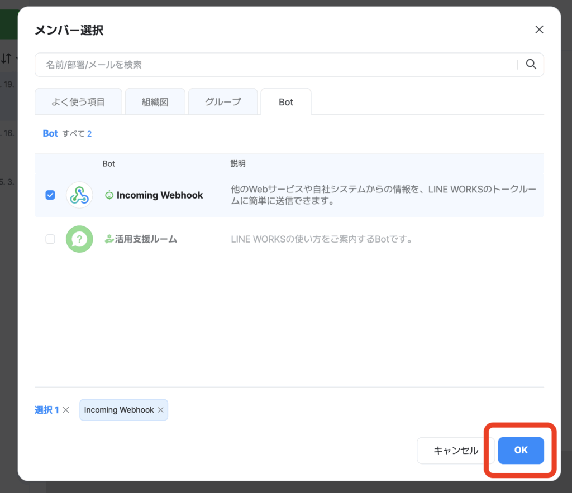The height and width of the screenshot is (493, 572).
Task: Click the メンバー選択 dialog title
Action: 69,30
